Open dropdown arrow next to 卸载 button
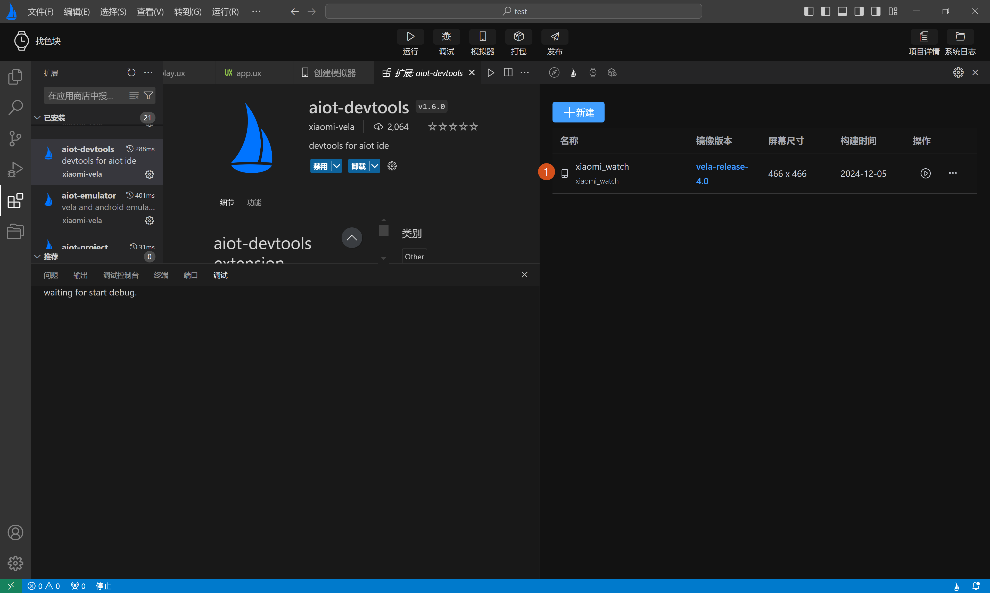This screenshot has height=593, width=990. [x=375, y=166]
